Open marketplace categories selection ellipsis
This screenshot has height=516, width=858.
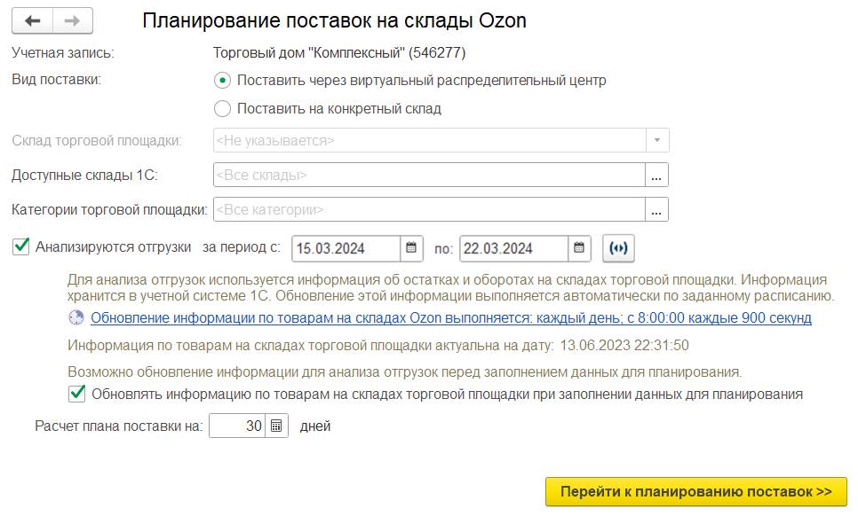(656, 210)
